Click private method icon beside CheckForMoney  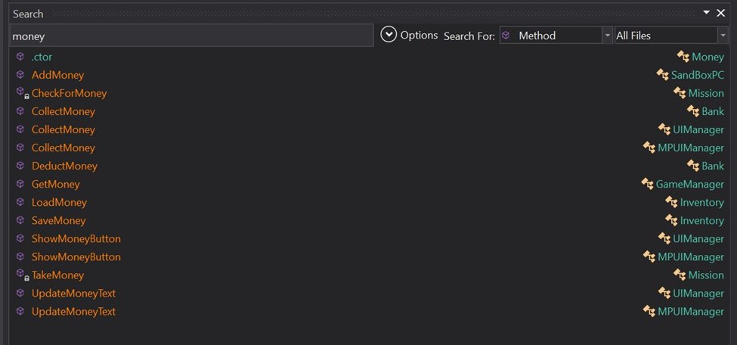click(22, 93)
